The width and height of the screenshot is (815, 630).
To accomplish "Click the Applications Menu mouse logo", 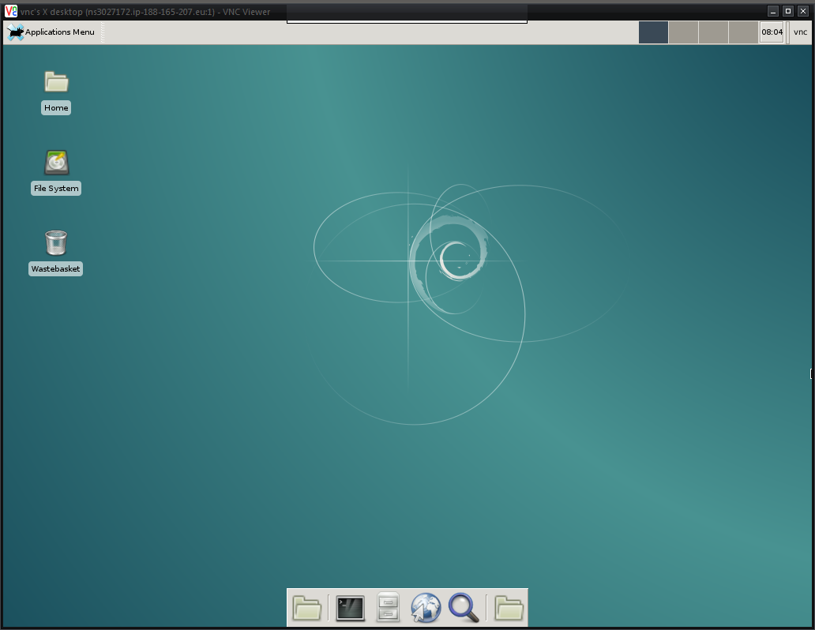I will [16, 32].
